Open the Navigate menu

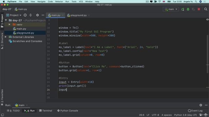coord(41,2)
